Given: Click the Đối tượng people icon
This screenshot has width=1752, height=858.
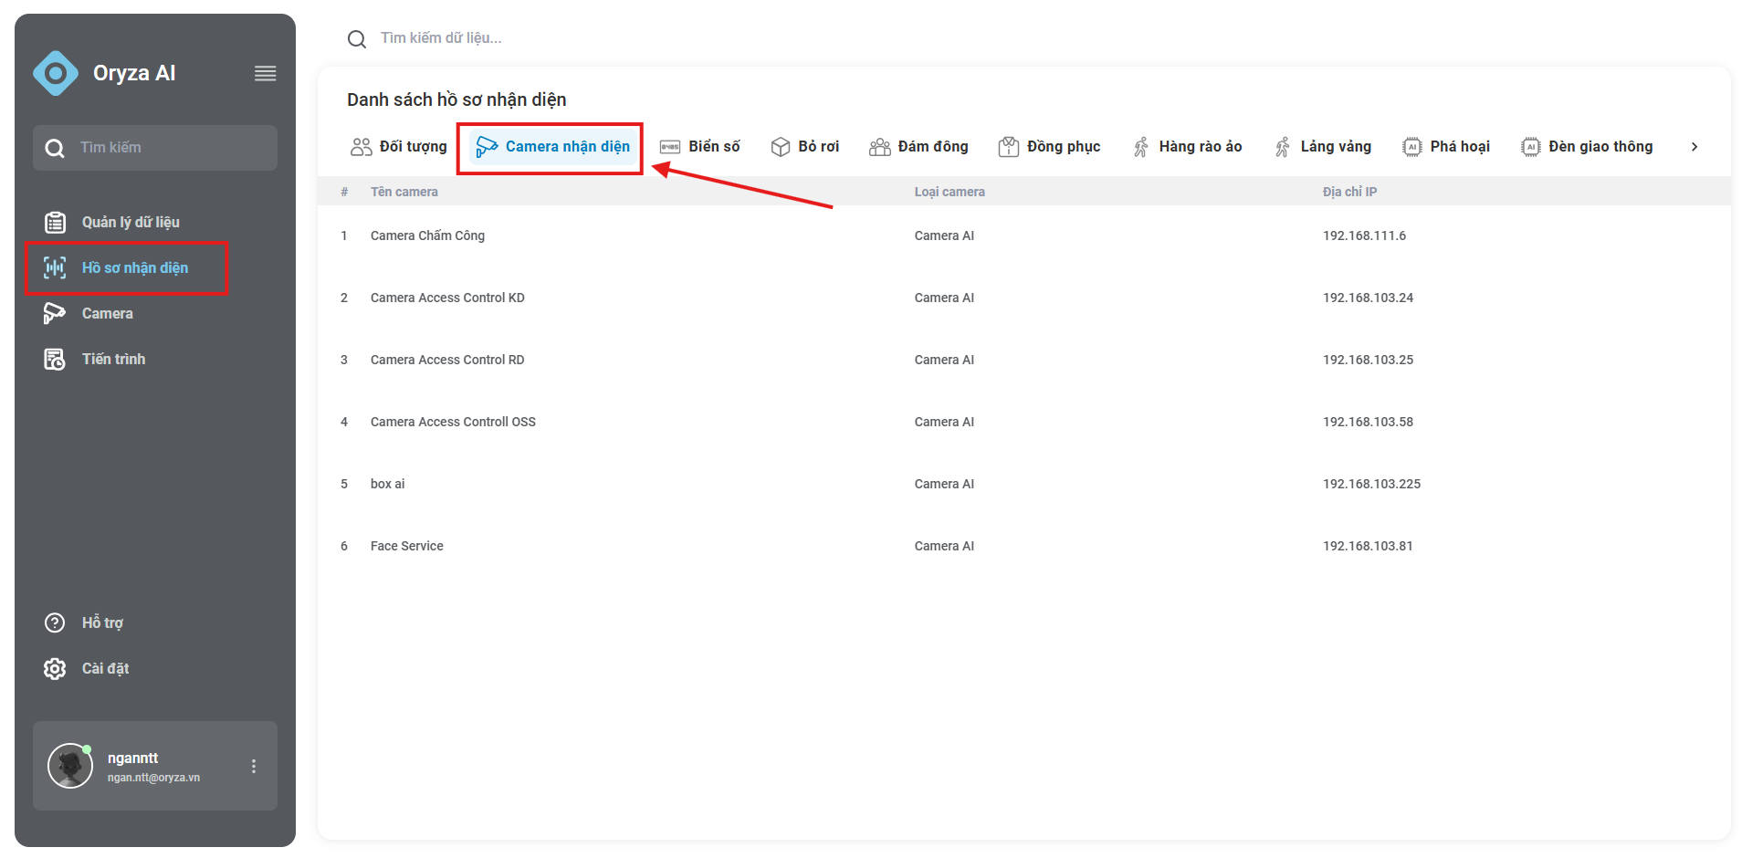Looking at the screenshot, I should pos(362,147).
